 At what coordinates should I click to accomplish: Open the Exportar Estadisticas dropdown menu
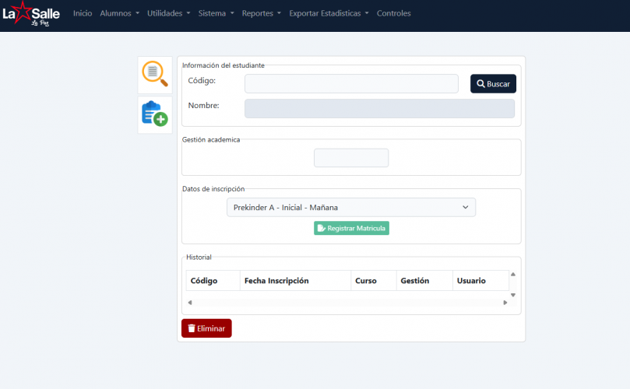(329, 13)
